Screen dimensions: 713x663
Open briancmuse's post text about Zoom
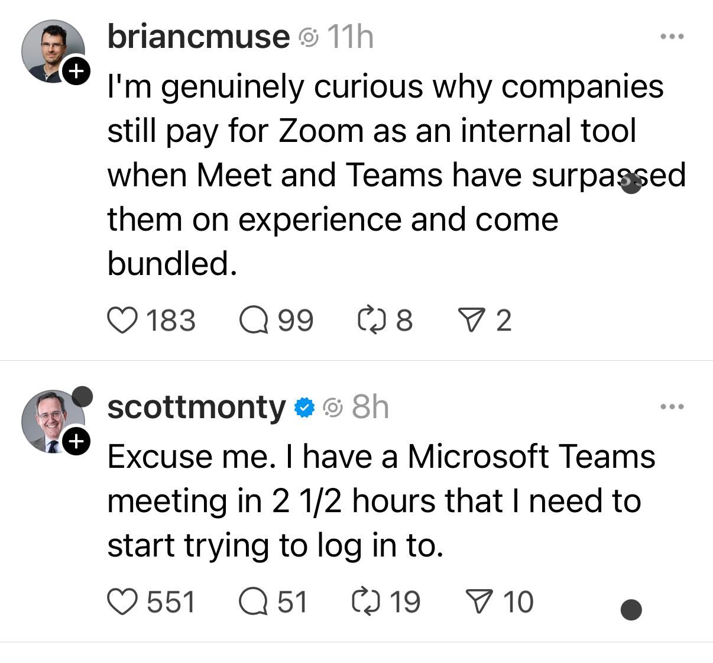point(384,174)
